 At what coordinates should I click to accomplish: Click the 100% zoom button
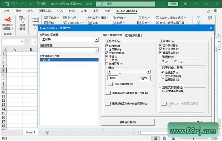click(x=144, y=78)
